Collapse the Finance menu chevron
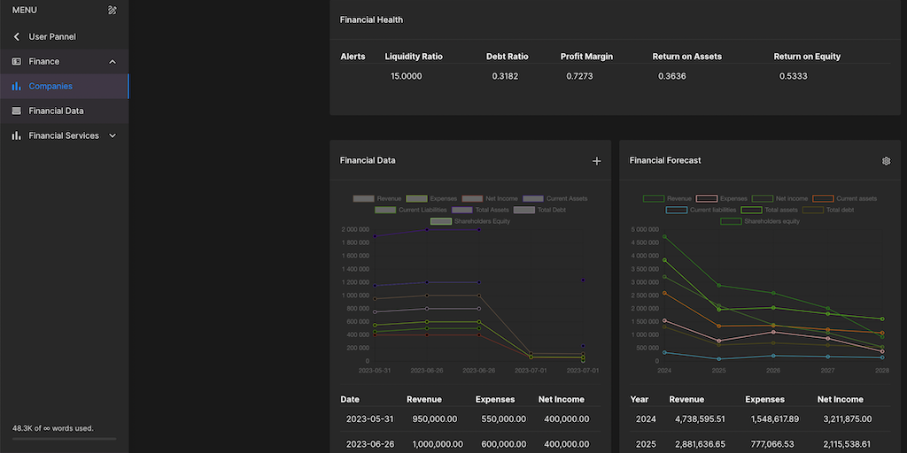This screenshot has width=907, height=453. (112, 62)
